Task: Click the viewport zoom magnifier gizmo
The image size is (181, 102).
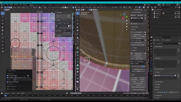Action: 127,21
